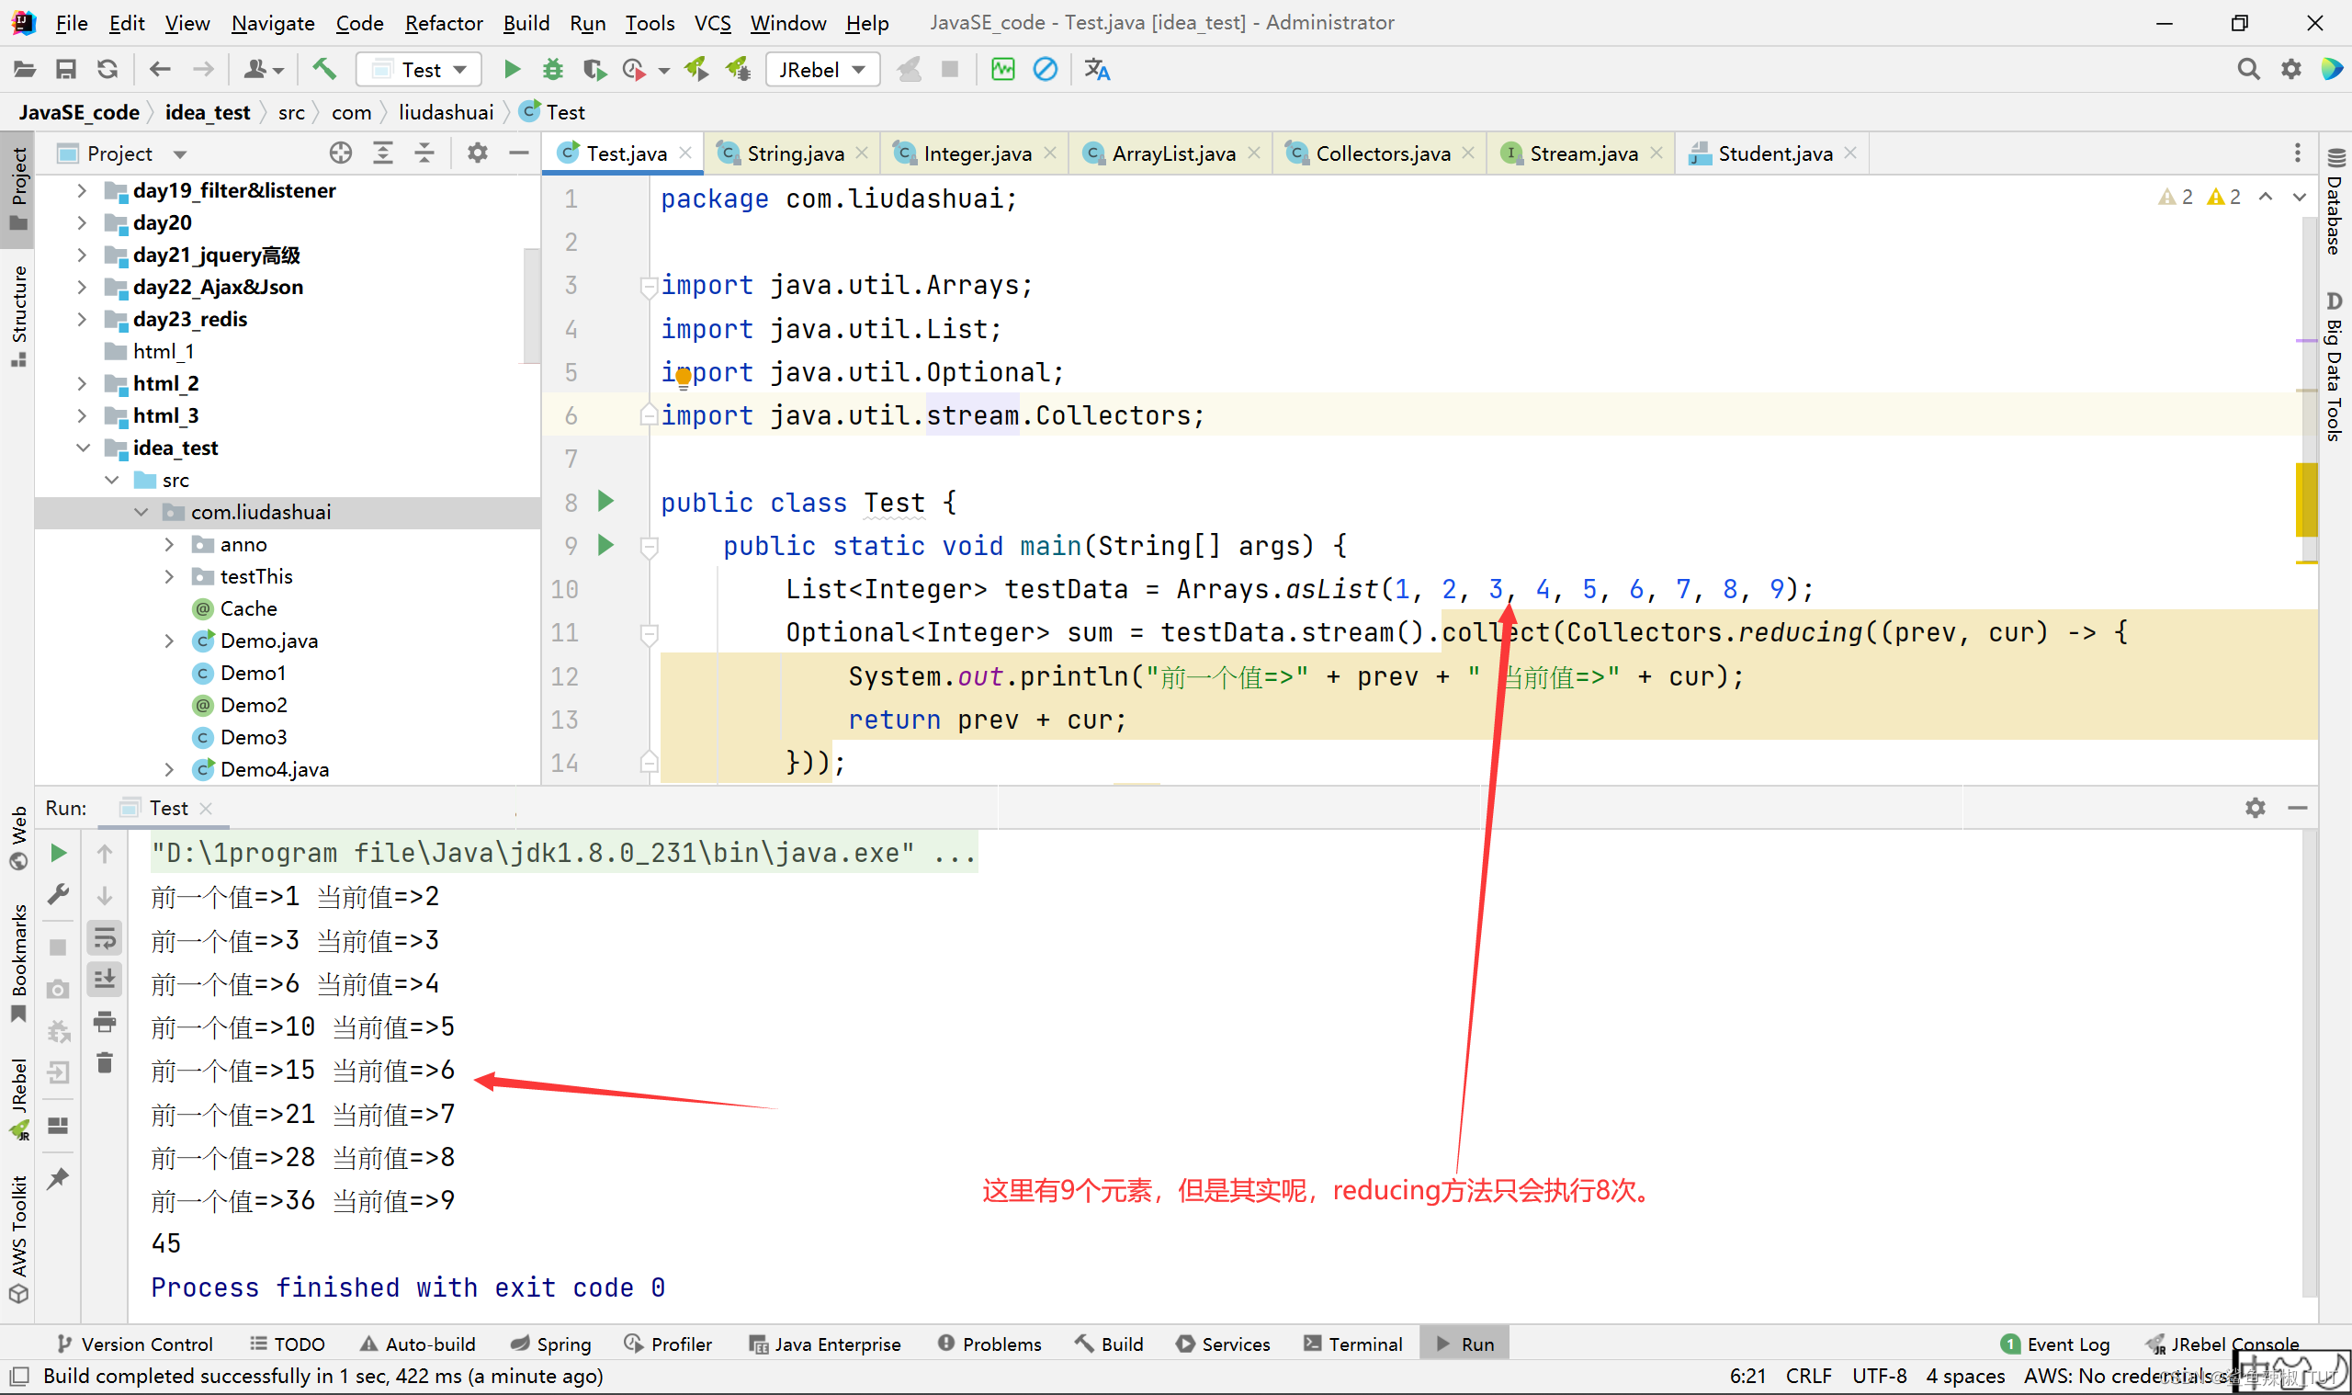Hide the Project panel with minus icon

[519, 153]
